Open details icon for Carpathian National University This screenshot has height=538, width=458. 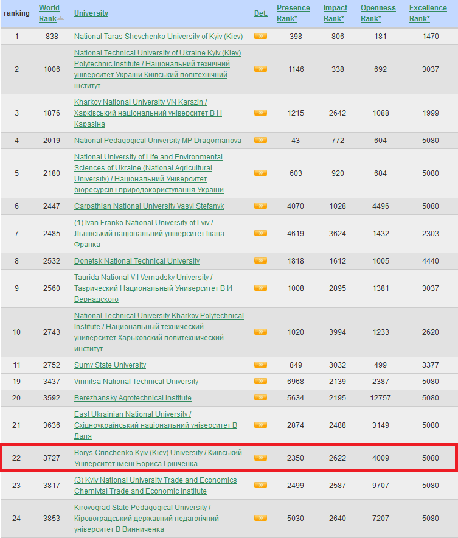pyautogui.click(x=260, y=206)
